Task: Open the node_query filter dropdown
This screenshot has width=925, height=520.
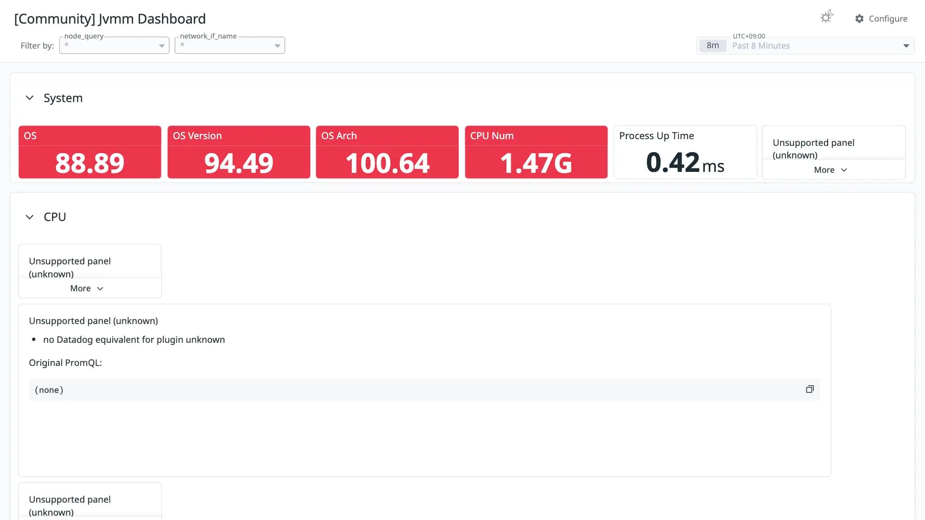Action: coord(114,45)
